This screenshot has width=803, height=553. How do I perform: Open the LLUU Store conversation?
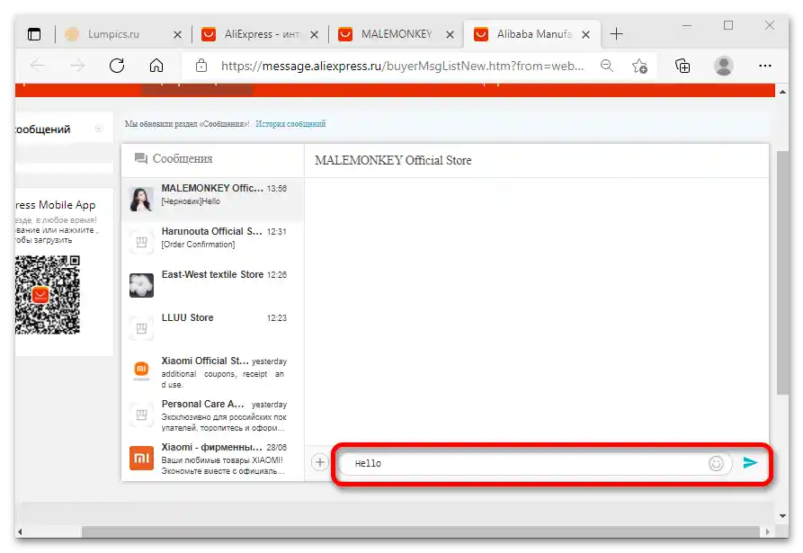pos(212,328)
